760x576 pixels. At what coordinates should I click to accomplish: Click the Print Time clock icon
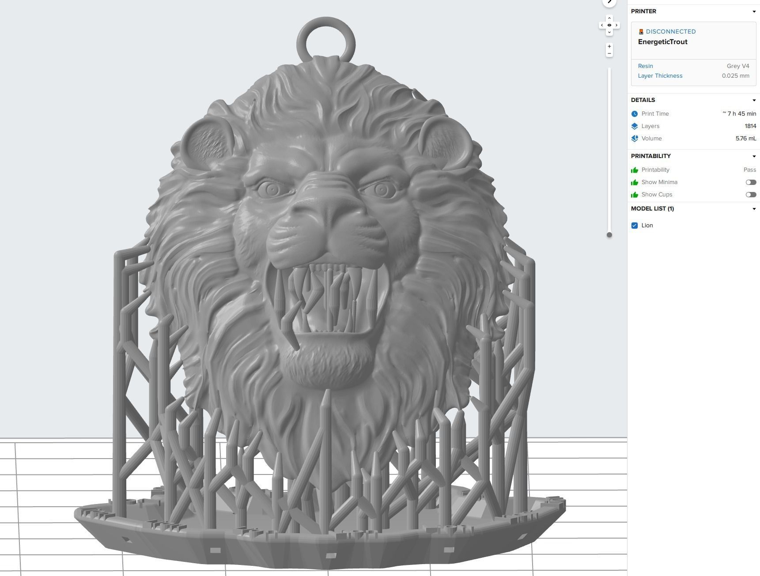point(635,114)
